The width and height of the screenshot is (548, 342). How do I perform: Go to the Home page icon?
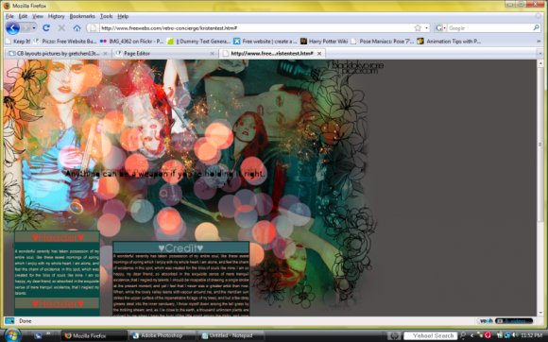coord(77,28)
